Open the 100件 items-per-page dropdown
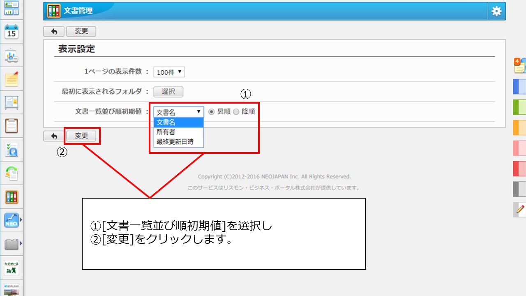This screenshot has width=526, height=296. [x=169, y=72]
